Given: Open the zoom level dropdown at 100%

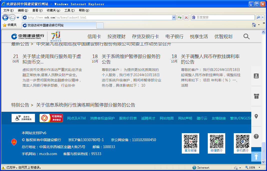Looking at the screenshot, I should (x=259, y=168).
